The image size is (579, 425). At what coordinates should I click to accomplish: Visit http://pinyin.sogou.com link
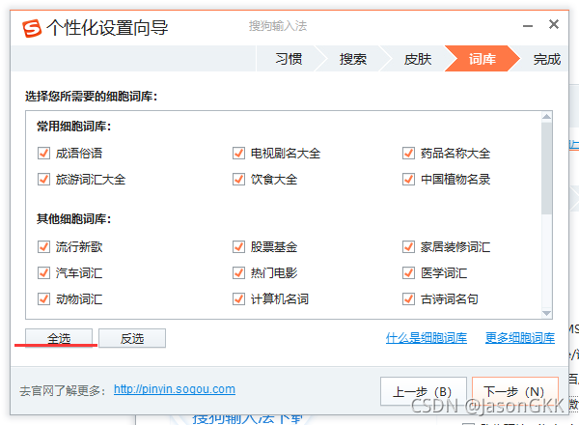click(175, 389)
